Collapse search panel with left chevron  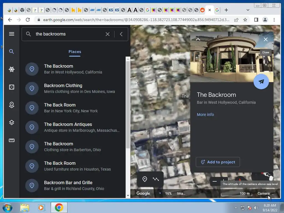tap(121, 34)
